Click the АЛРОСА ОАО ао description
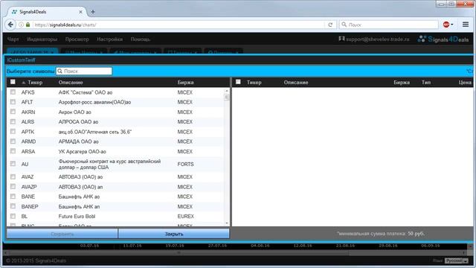The height and width of the screenshot is (268, 476). coord(78,122)
